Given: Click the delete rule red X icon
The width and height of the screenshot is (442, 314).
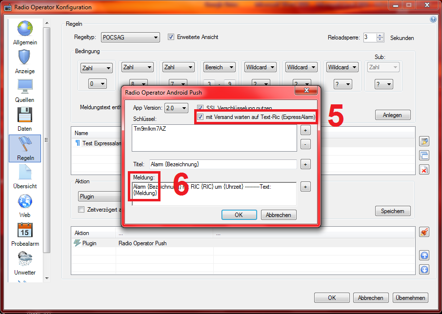Looking at the screenshot, I should point(424,170).
